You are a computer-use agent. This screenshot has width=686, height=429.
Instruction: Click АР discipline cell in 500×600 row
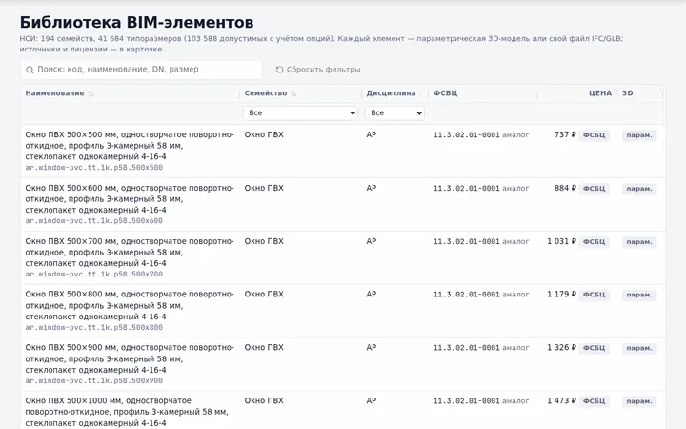(x=371, y=188)
